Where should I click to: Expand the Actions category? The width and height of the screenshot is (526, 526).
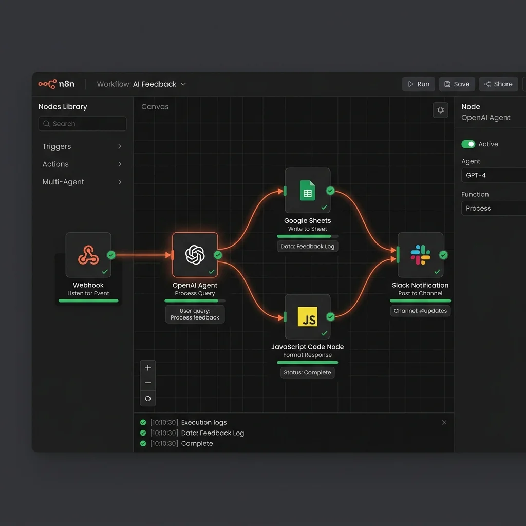(x=82, y=164)
